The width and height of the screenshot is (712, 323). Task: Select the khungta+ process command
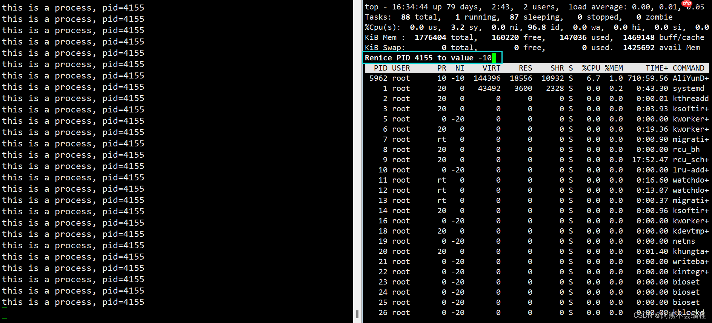point(691,251)
